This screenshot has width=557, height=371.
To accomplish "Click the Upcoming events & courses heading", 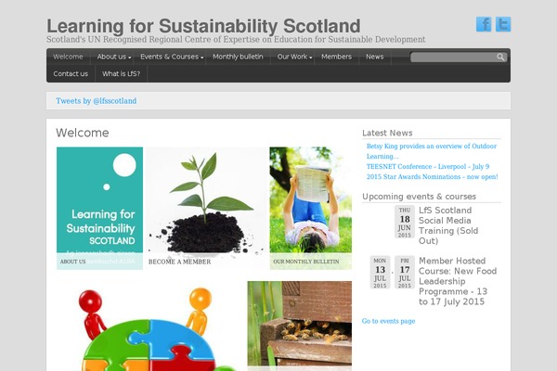I will (420, 197).
